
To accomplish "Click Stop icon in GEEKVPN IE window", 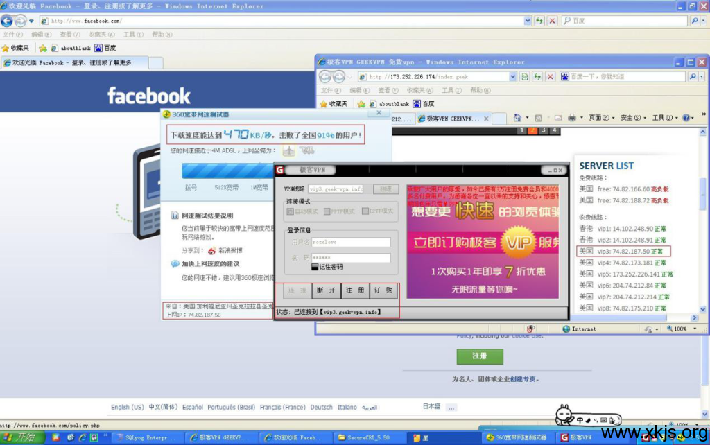I will 550,77.
